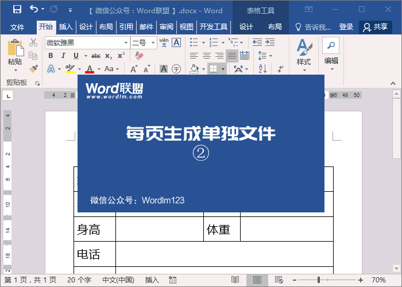The width and height of the screenshot is (402, 287).
Task: Apply bullet list formatting
Action: [194, 42]
